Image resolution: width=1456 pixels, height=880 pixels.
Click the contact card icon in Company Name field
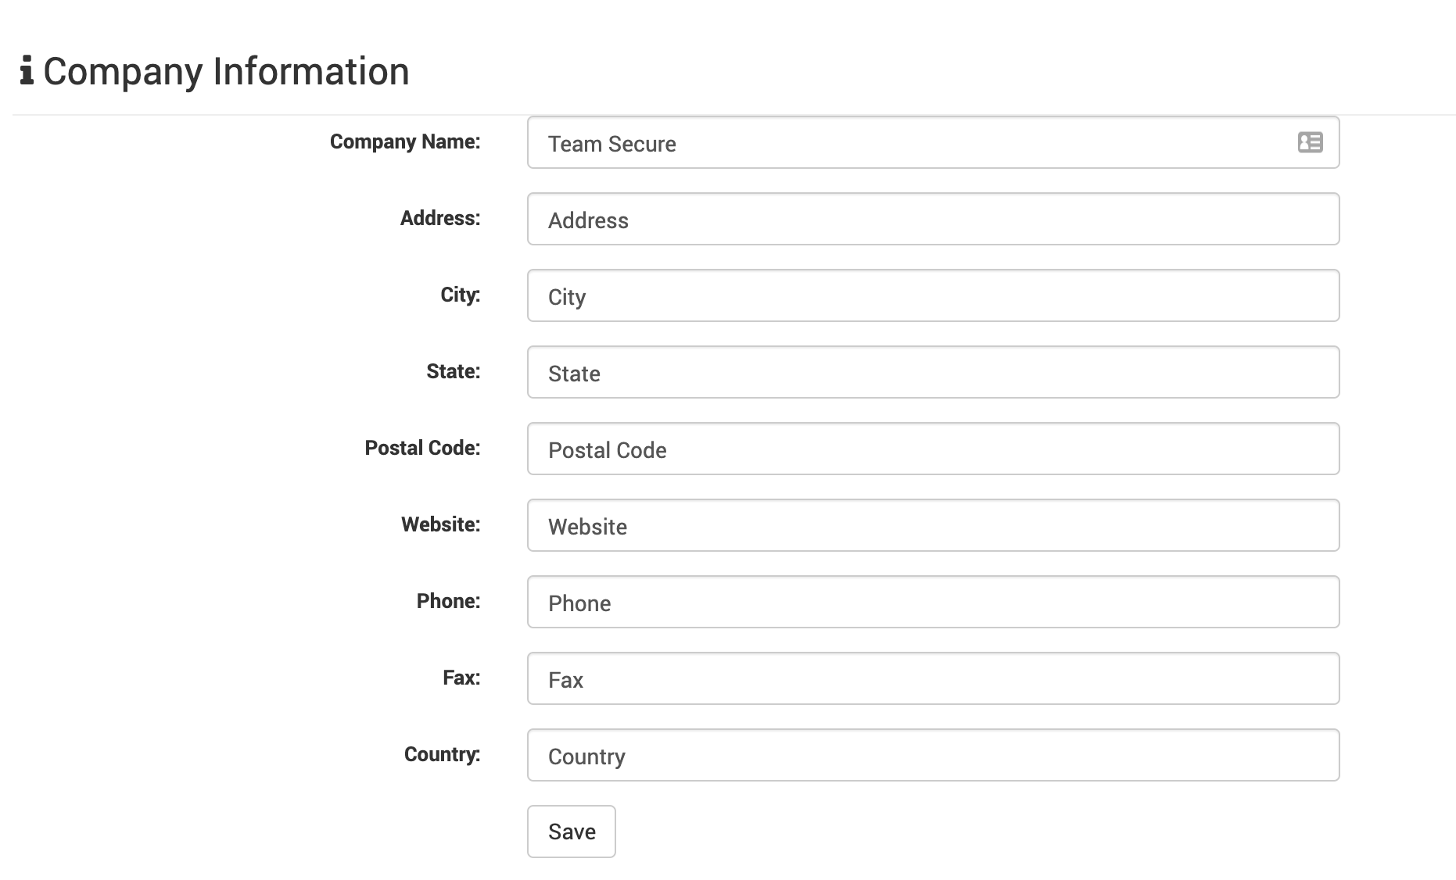[x=1310, y=142]
